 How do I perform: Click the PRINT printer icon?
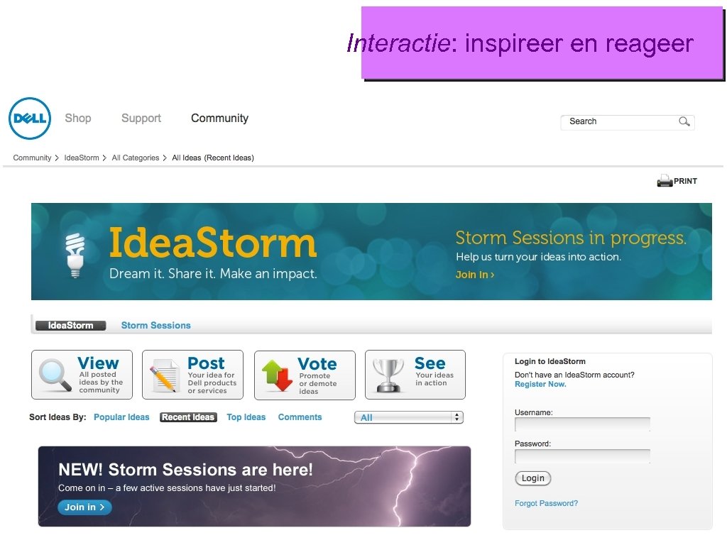(x=665, y=180)
